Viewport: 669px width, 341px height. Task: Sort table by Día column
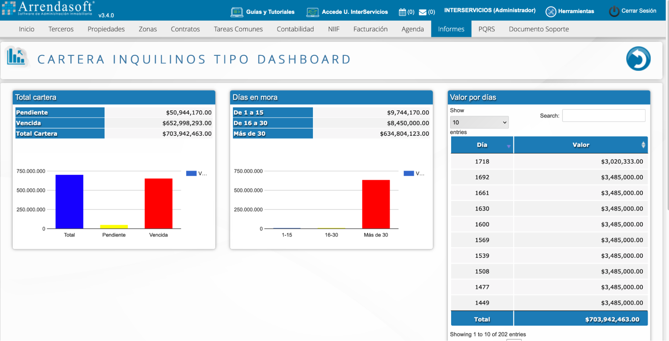coord(482,145)
